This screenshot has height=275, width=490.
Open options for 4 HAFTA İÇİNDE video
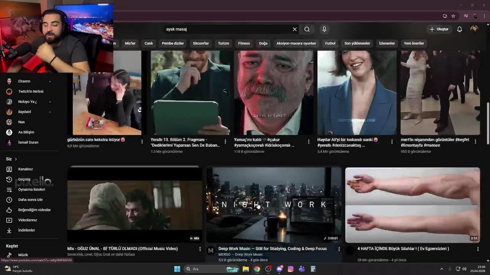click(478, 249)
